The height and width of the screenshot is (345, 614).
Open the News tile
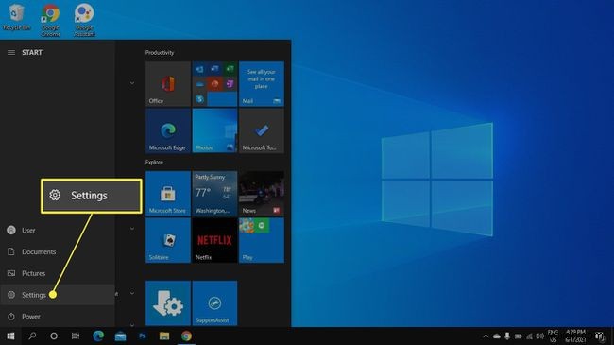[x=262, y=194]
